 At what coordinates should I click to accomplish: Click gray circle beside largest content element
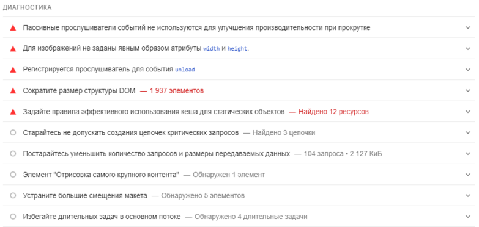[x=13, y=175]
